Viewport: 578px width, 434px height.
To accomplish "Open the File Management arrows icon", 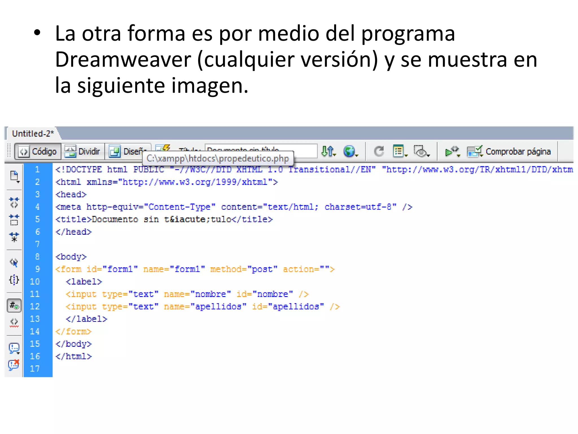I will (x=329, y=151).
